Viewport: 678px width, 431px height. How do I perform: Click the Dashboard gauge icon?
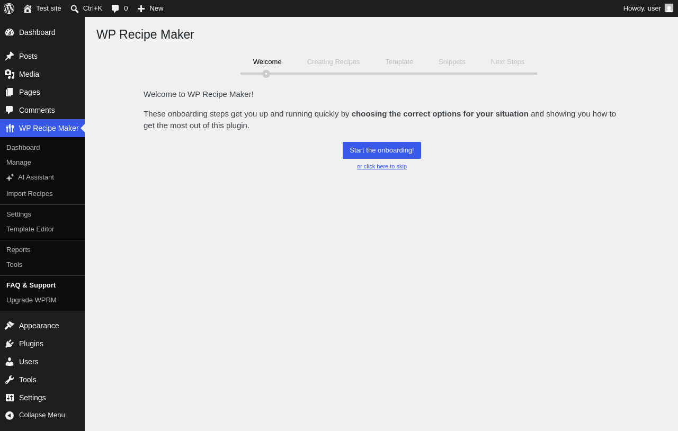click(x=10, y=32)
